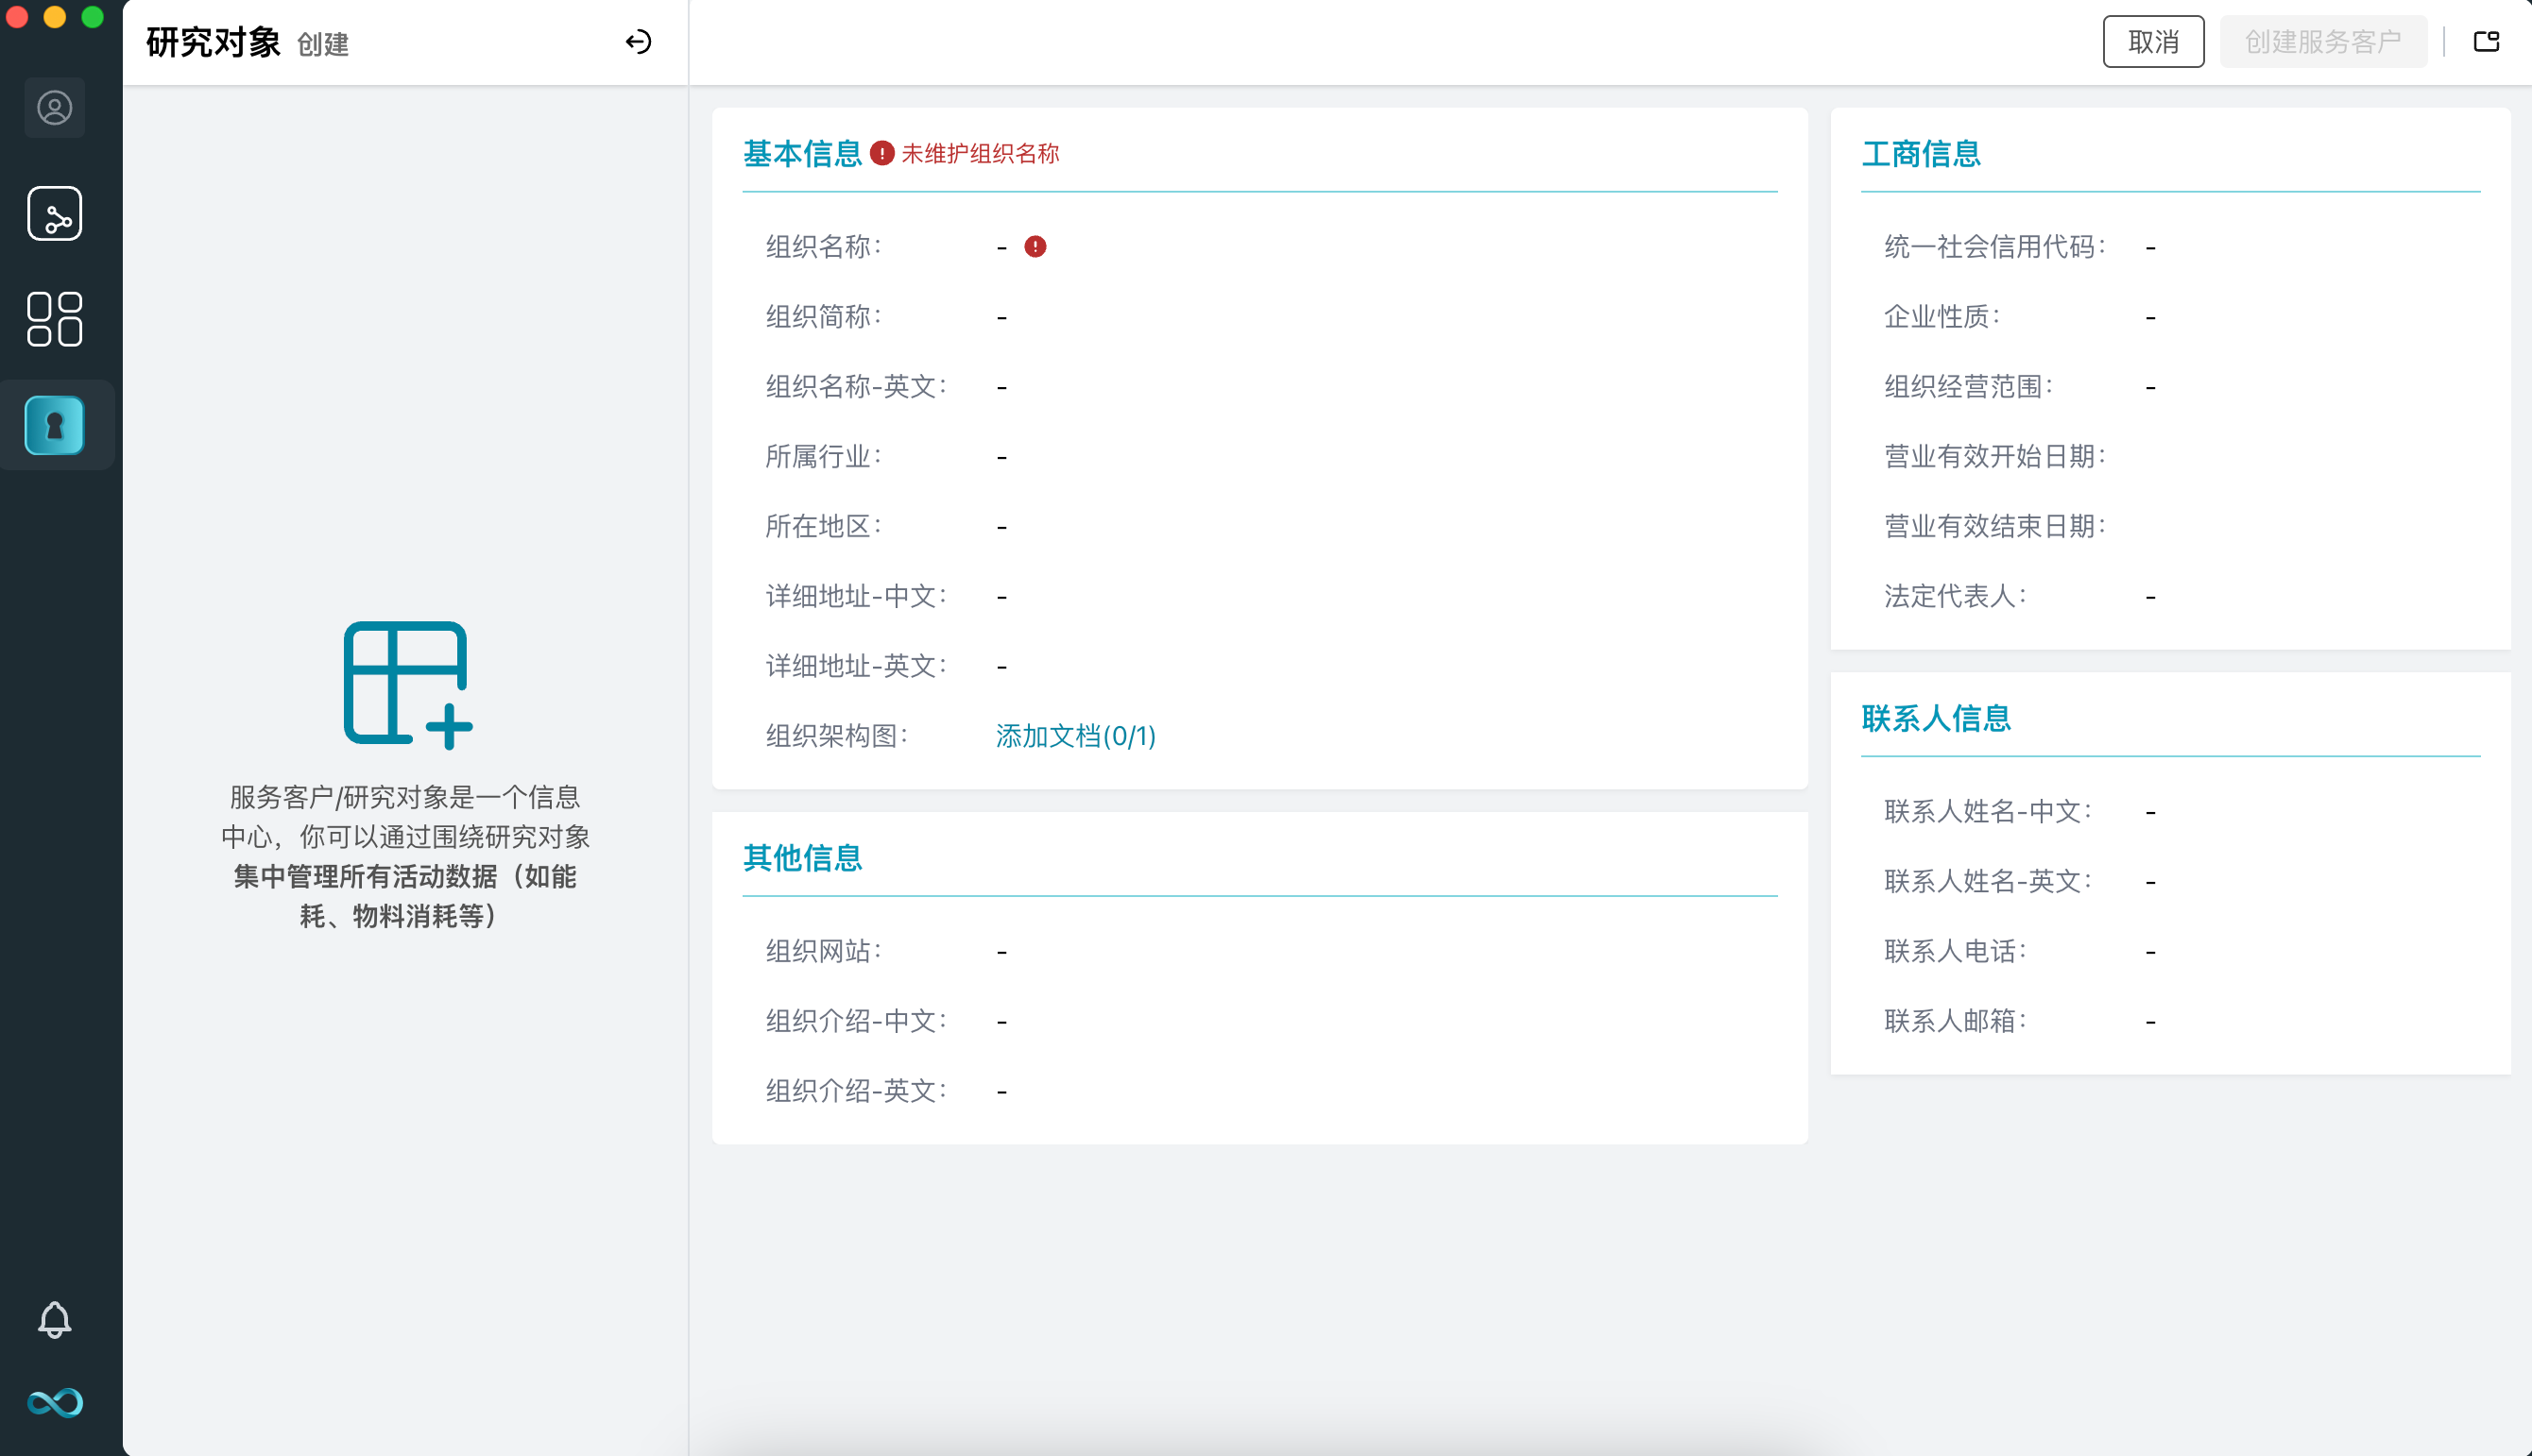
Task: Open the 添加文档(0/1) link
Action: 1074,736
